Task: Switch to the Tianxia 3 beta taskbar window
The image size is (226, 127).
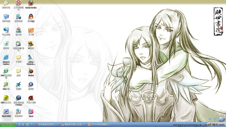Action: point(100,124)
